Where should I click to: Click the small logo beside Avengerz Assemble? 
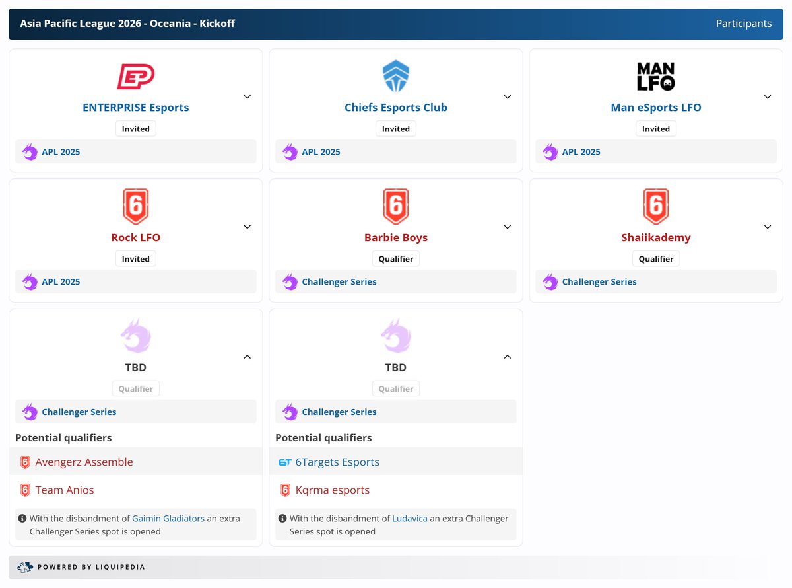[x=25, y=462]
